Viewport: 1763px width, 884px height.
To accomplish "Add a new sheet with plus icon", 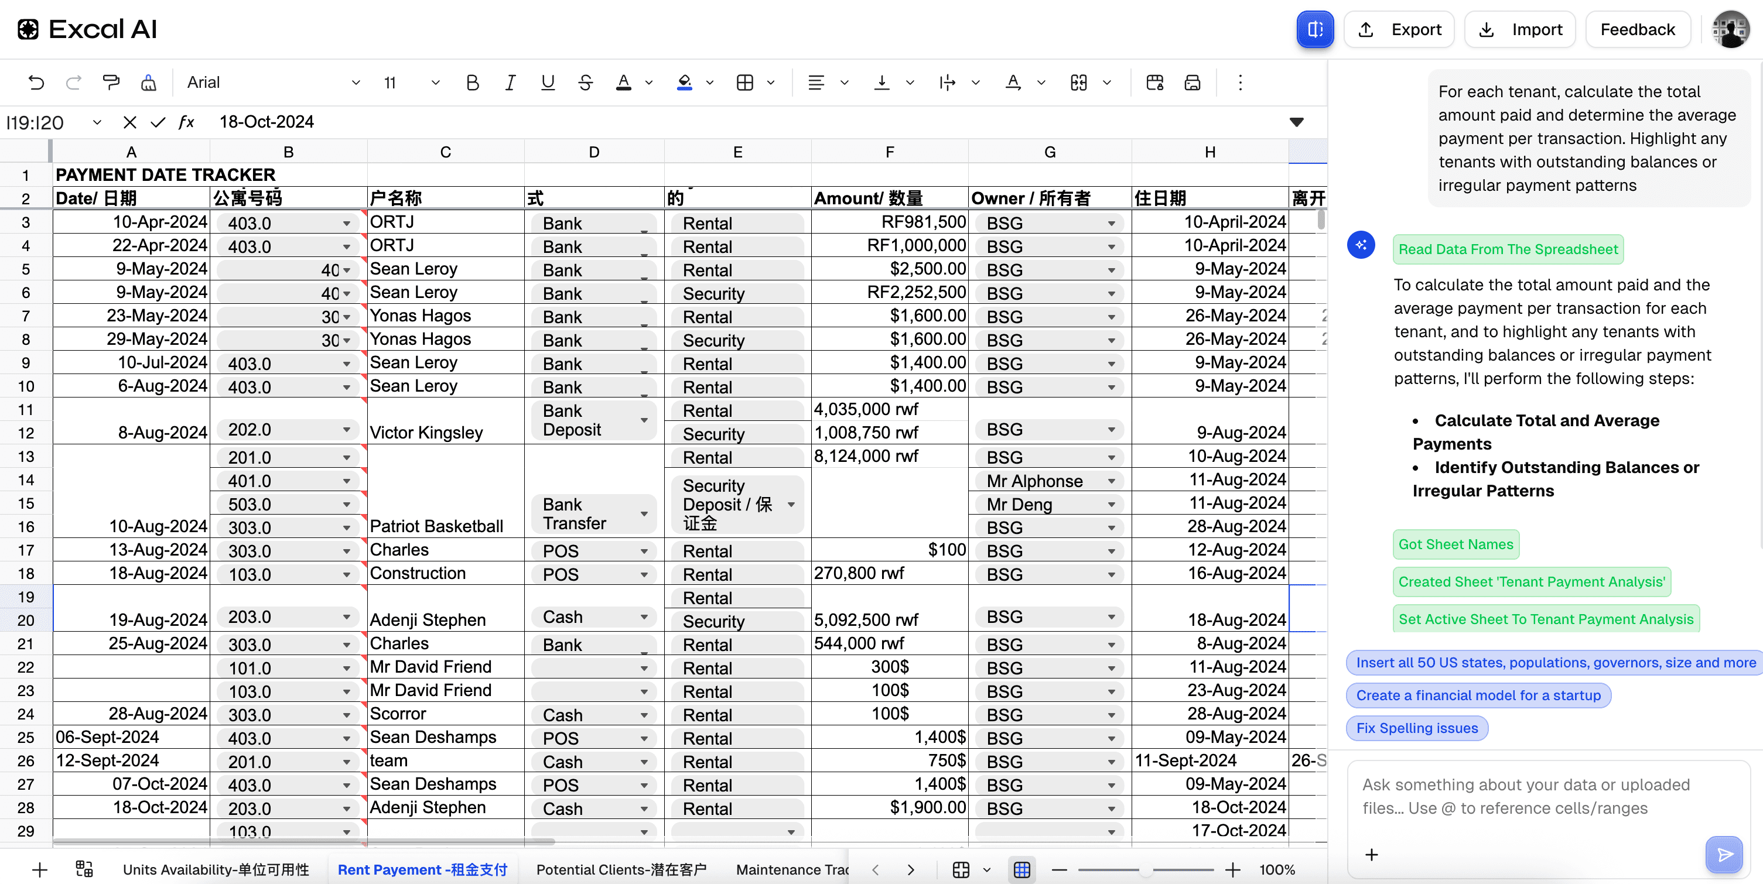I will (x=40, y=869).
